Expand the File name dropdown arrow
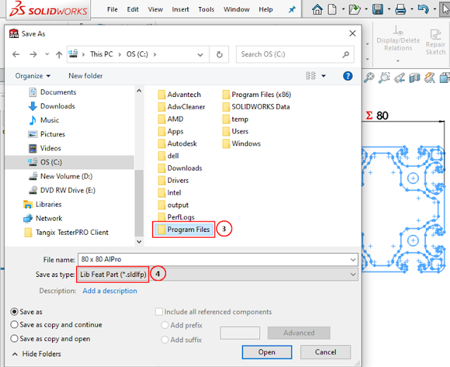The image size is (450, 367). 353,259
